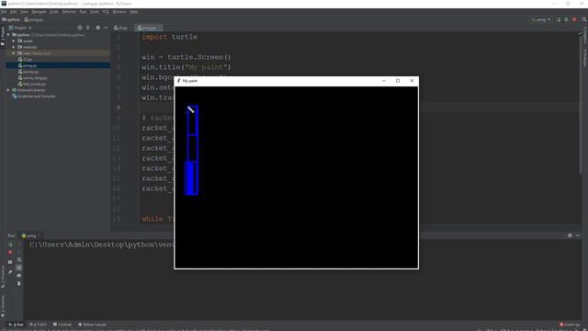
Task: Expand the venv library root folder
Action: point(14,53)
